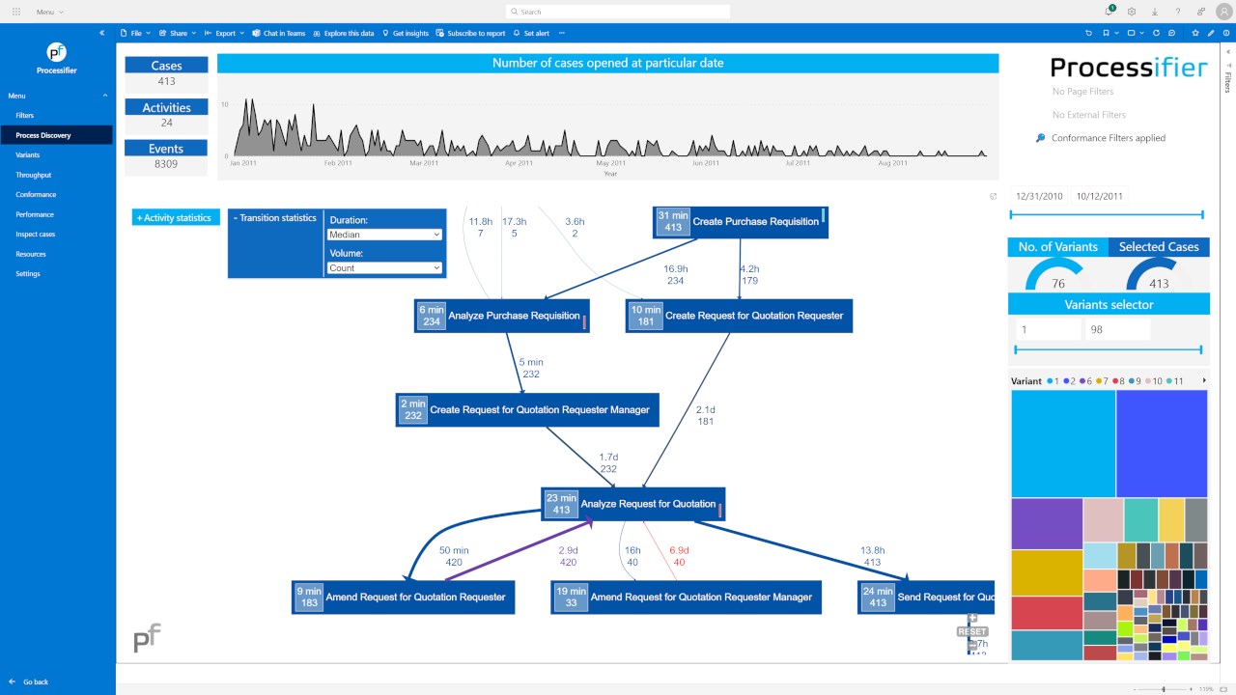Viewport: 1236px width, 695px height.
Task: Click the Refresh visuals icon
Action: point(1157,33)
